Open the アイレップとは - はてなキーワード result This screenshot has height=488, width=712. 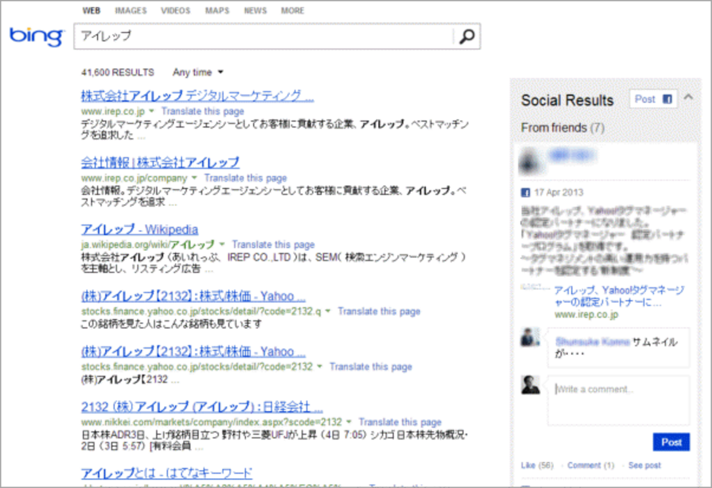(166, 473)
